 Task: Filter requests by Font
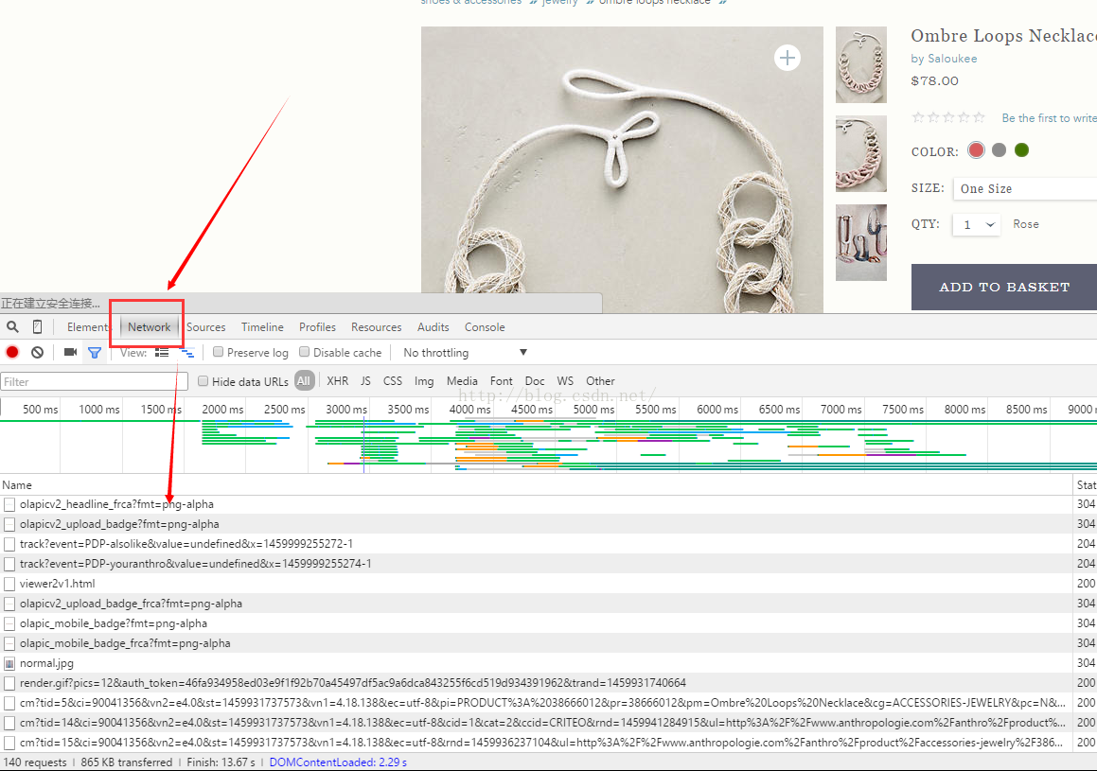coord(501,381)
